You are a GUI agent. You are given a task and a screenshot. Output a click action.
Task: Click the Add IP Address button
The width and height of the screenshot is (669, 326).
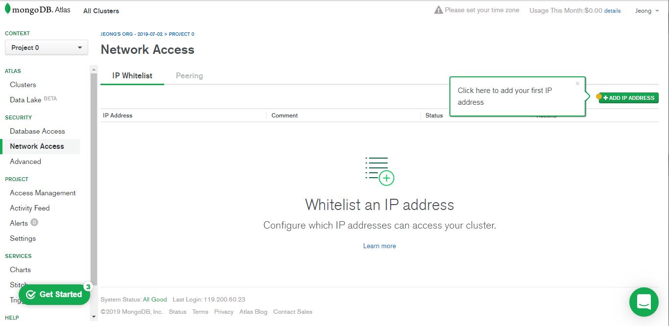pos(629,98)
